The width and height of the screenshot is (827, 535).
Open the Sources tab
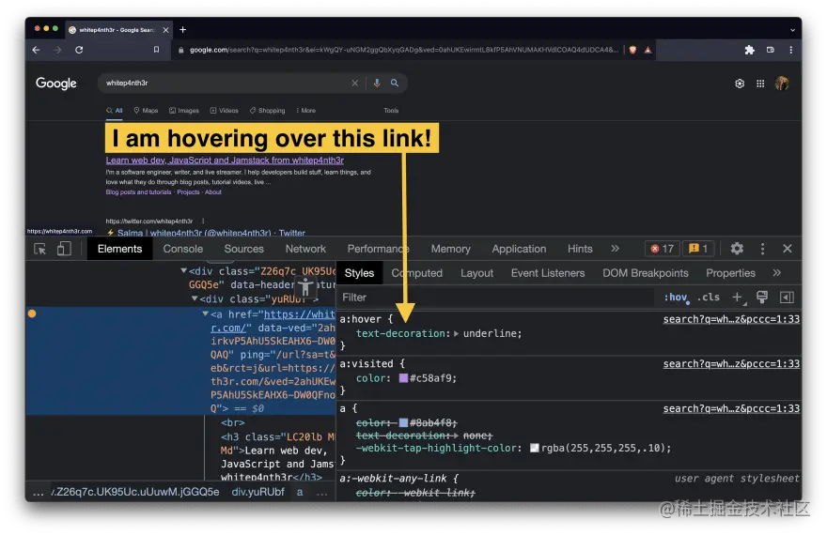(243, 249)
